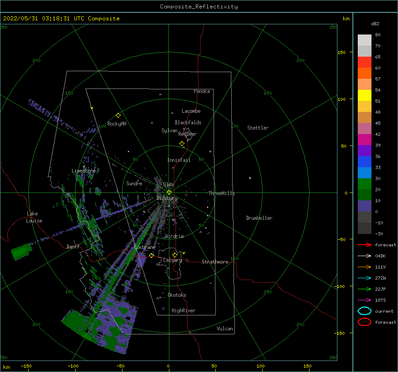Click the green echo patch west of Banff
The width and height of the screenshot is (398, 372).
coord(22,251)
